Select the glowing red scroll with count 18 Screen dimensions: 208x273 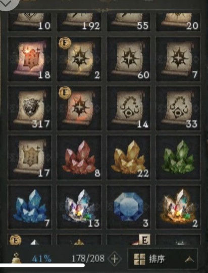pyautogui.click(x=30, y=59)
